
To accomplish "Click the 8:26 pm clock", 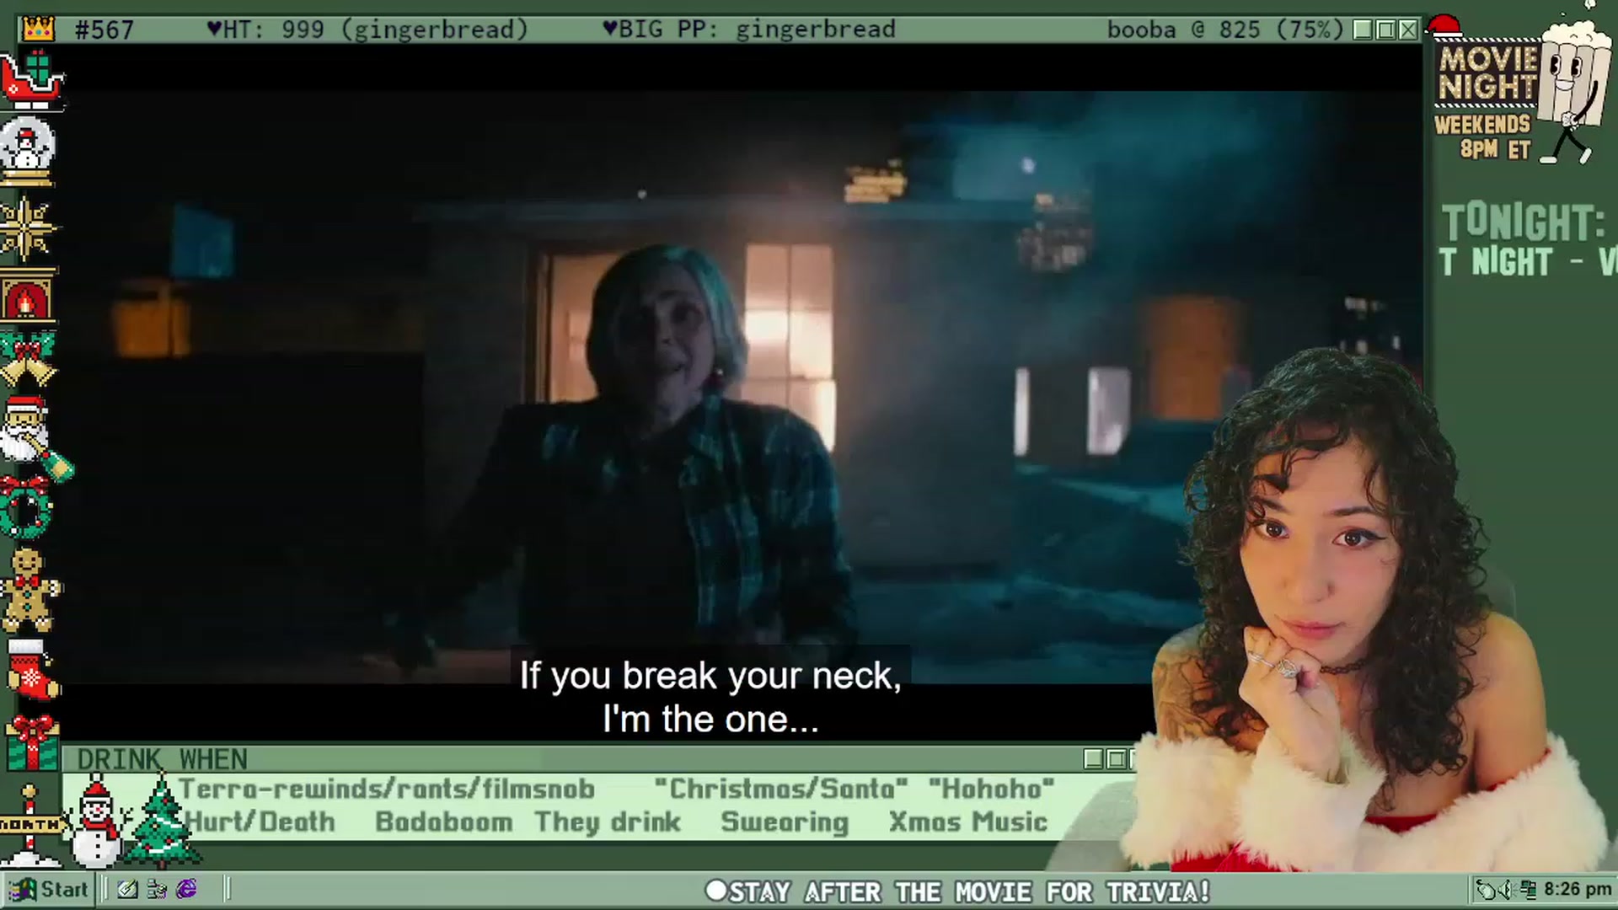I will (x=1577, y=890).
